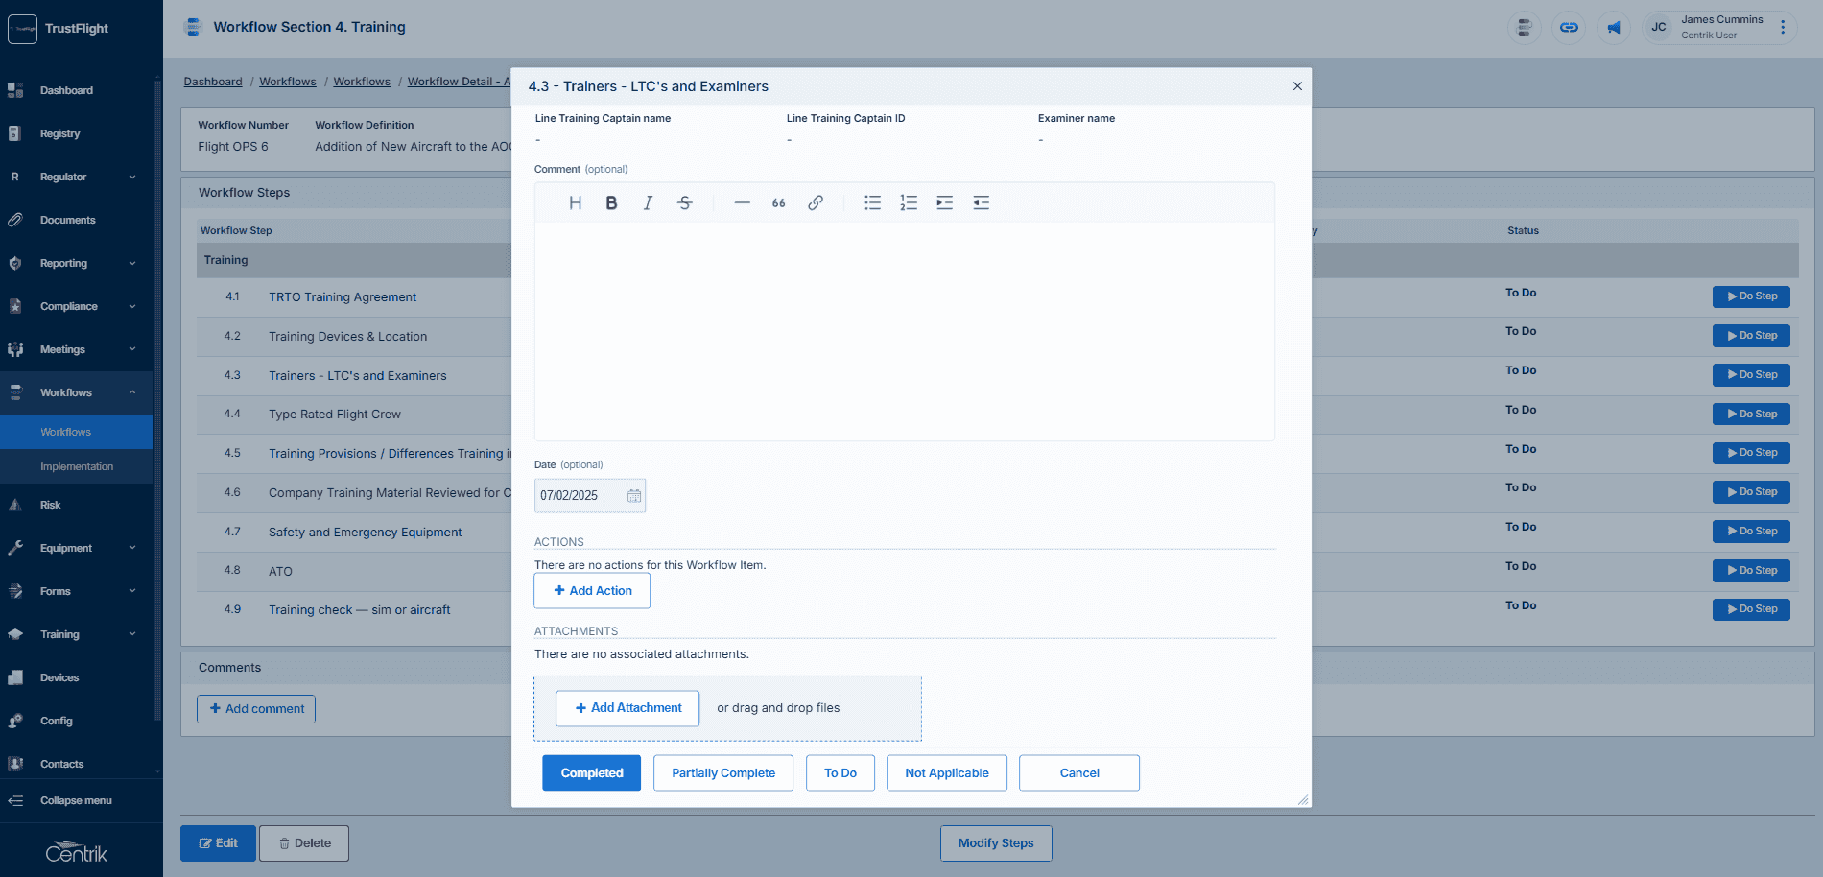Insert a block quote in comment
Viewport: 1823px width, 877px height.
point(778,202)
